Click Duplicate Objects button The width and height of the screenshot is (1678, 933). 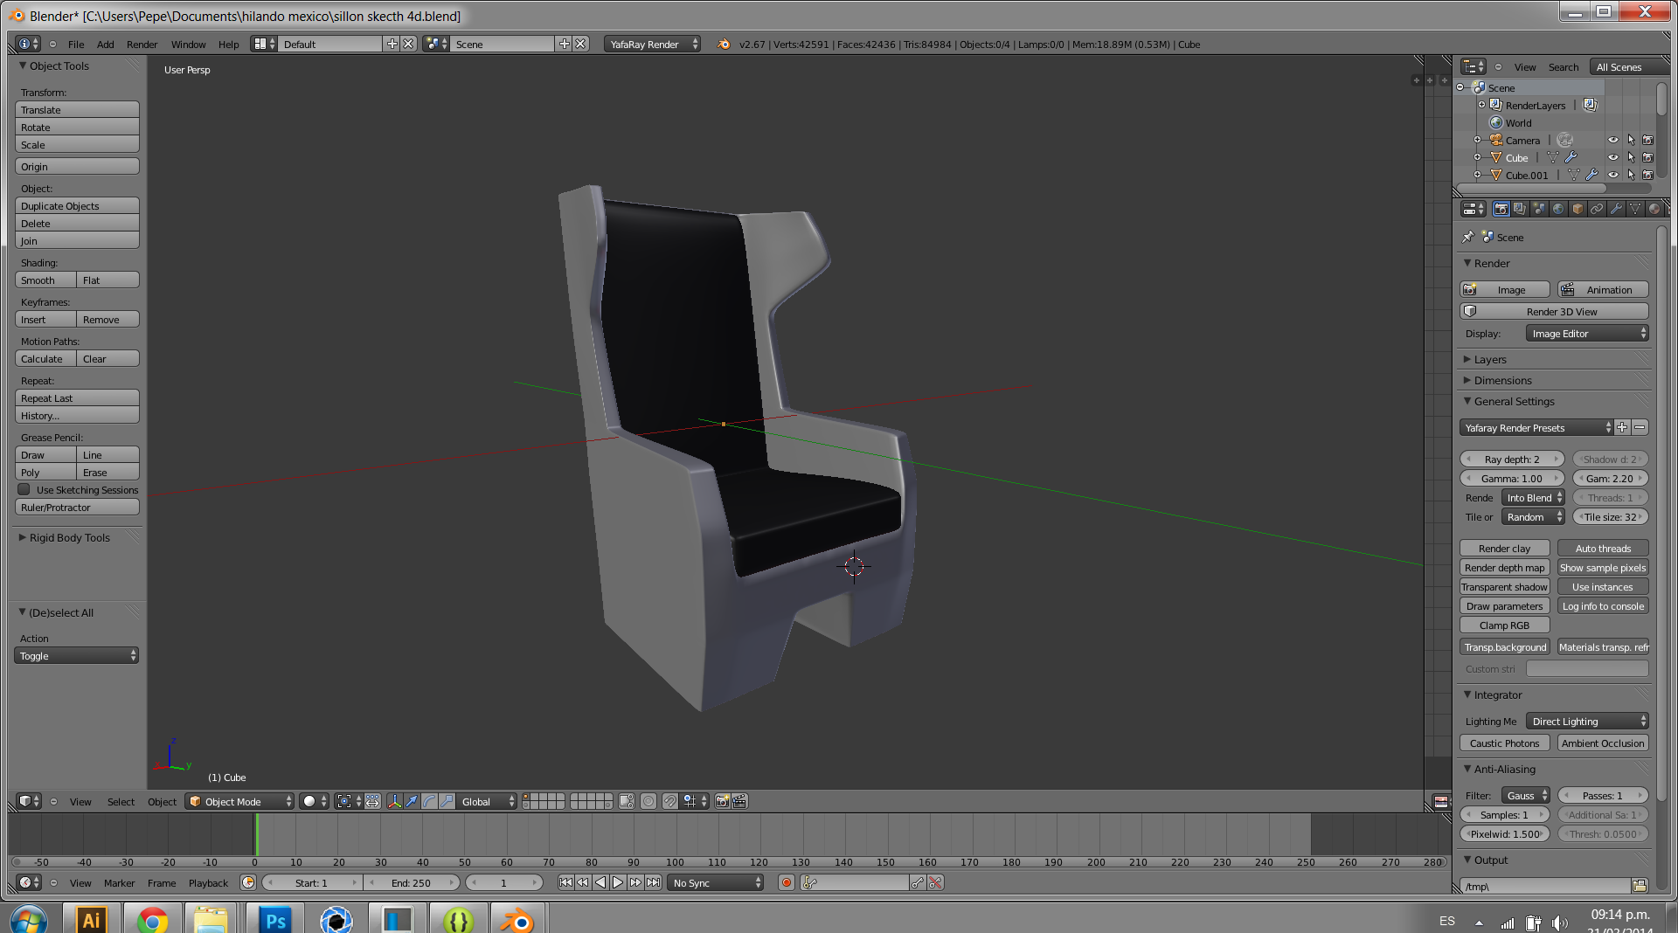click(x=77, y=206)
